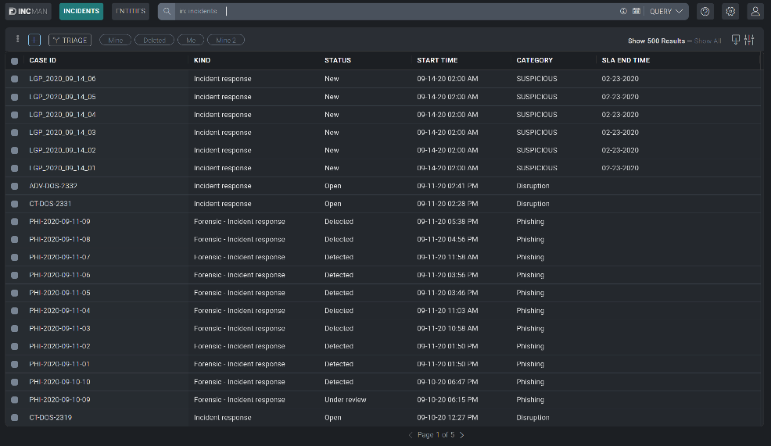Viewport: 771px width, 446px height.
Task: Click the Under review status cell
Action: pos(345,400)
